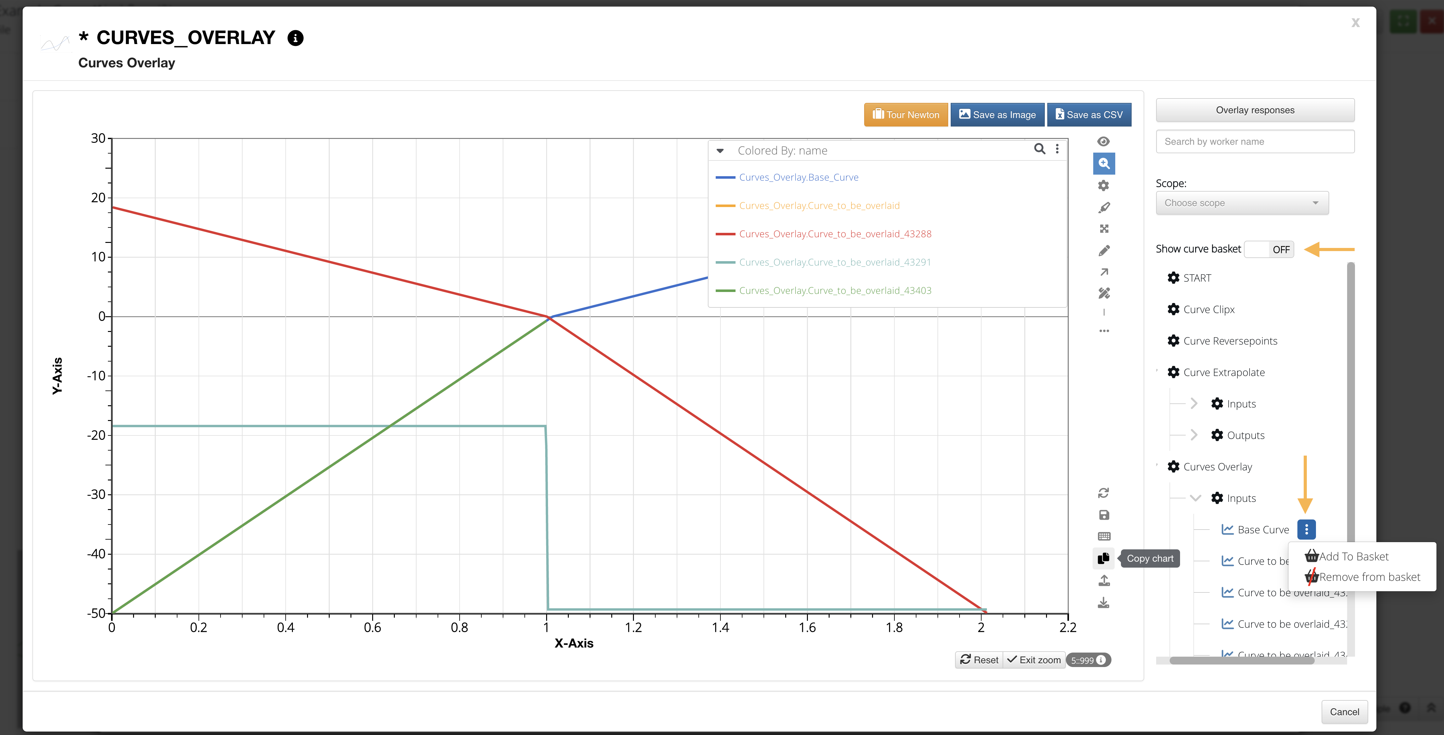Click the Save as Image button
Viewport: 1444px width, 735px height.
[x=997, y=114]
